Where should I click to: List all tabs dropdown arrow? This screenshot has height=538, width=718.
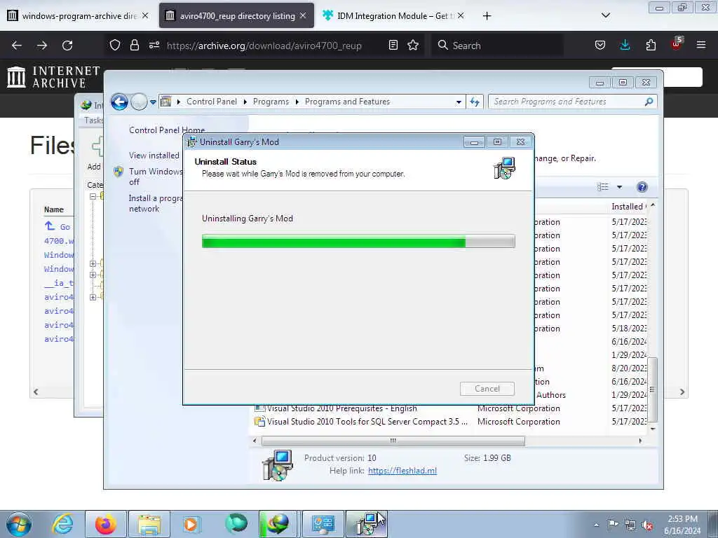click(x=605, y=16)
